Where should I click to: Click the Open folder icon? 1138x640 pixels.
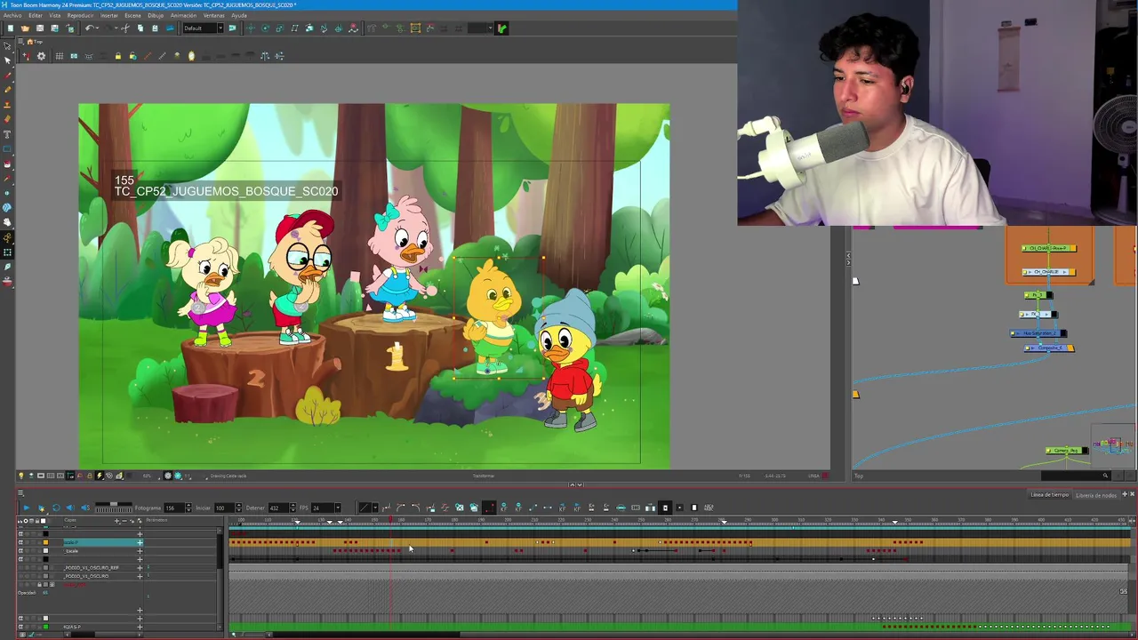(x=25, y=28)
